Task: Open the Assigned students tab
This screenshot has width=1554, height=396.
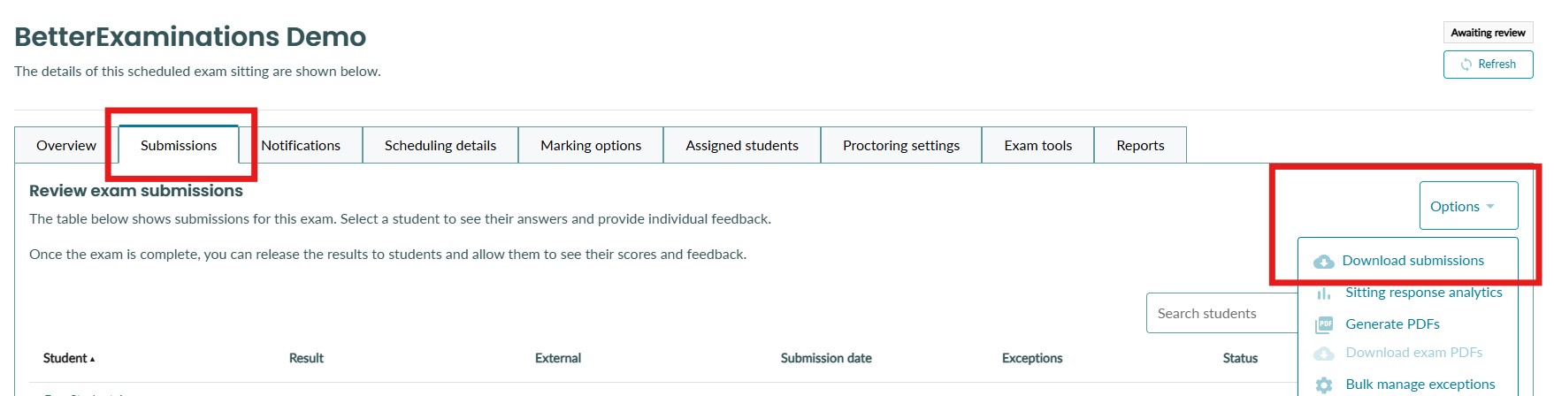Action: click(742, 145)
